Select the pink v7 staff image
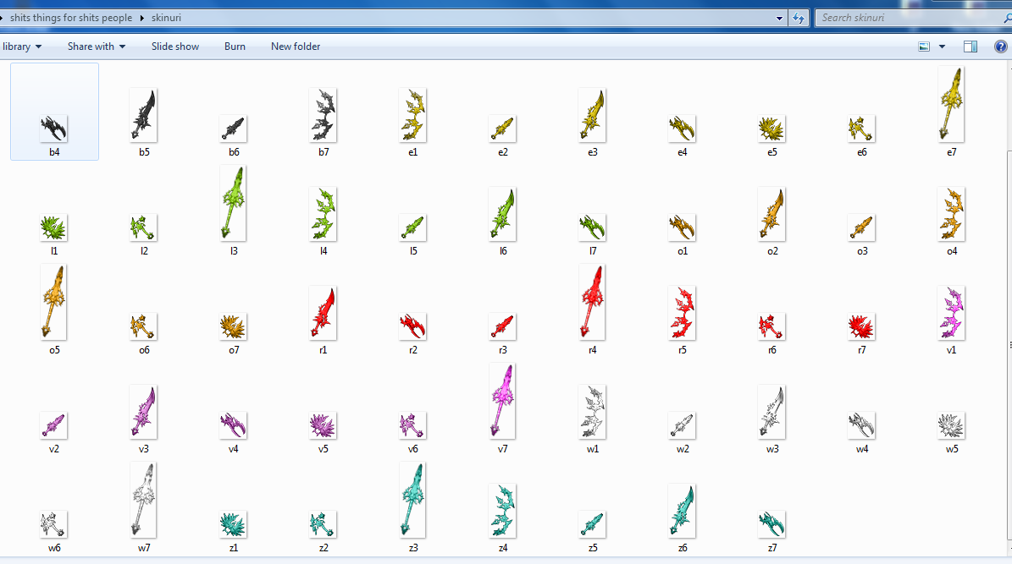This screenshot has width=1012, height=564. [x=502, y=401]
